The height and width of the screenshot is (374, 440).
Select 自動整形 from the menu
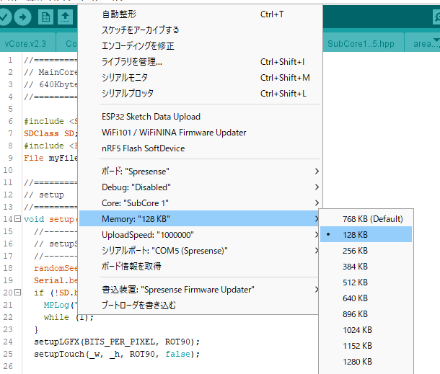coord(119,14)
